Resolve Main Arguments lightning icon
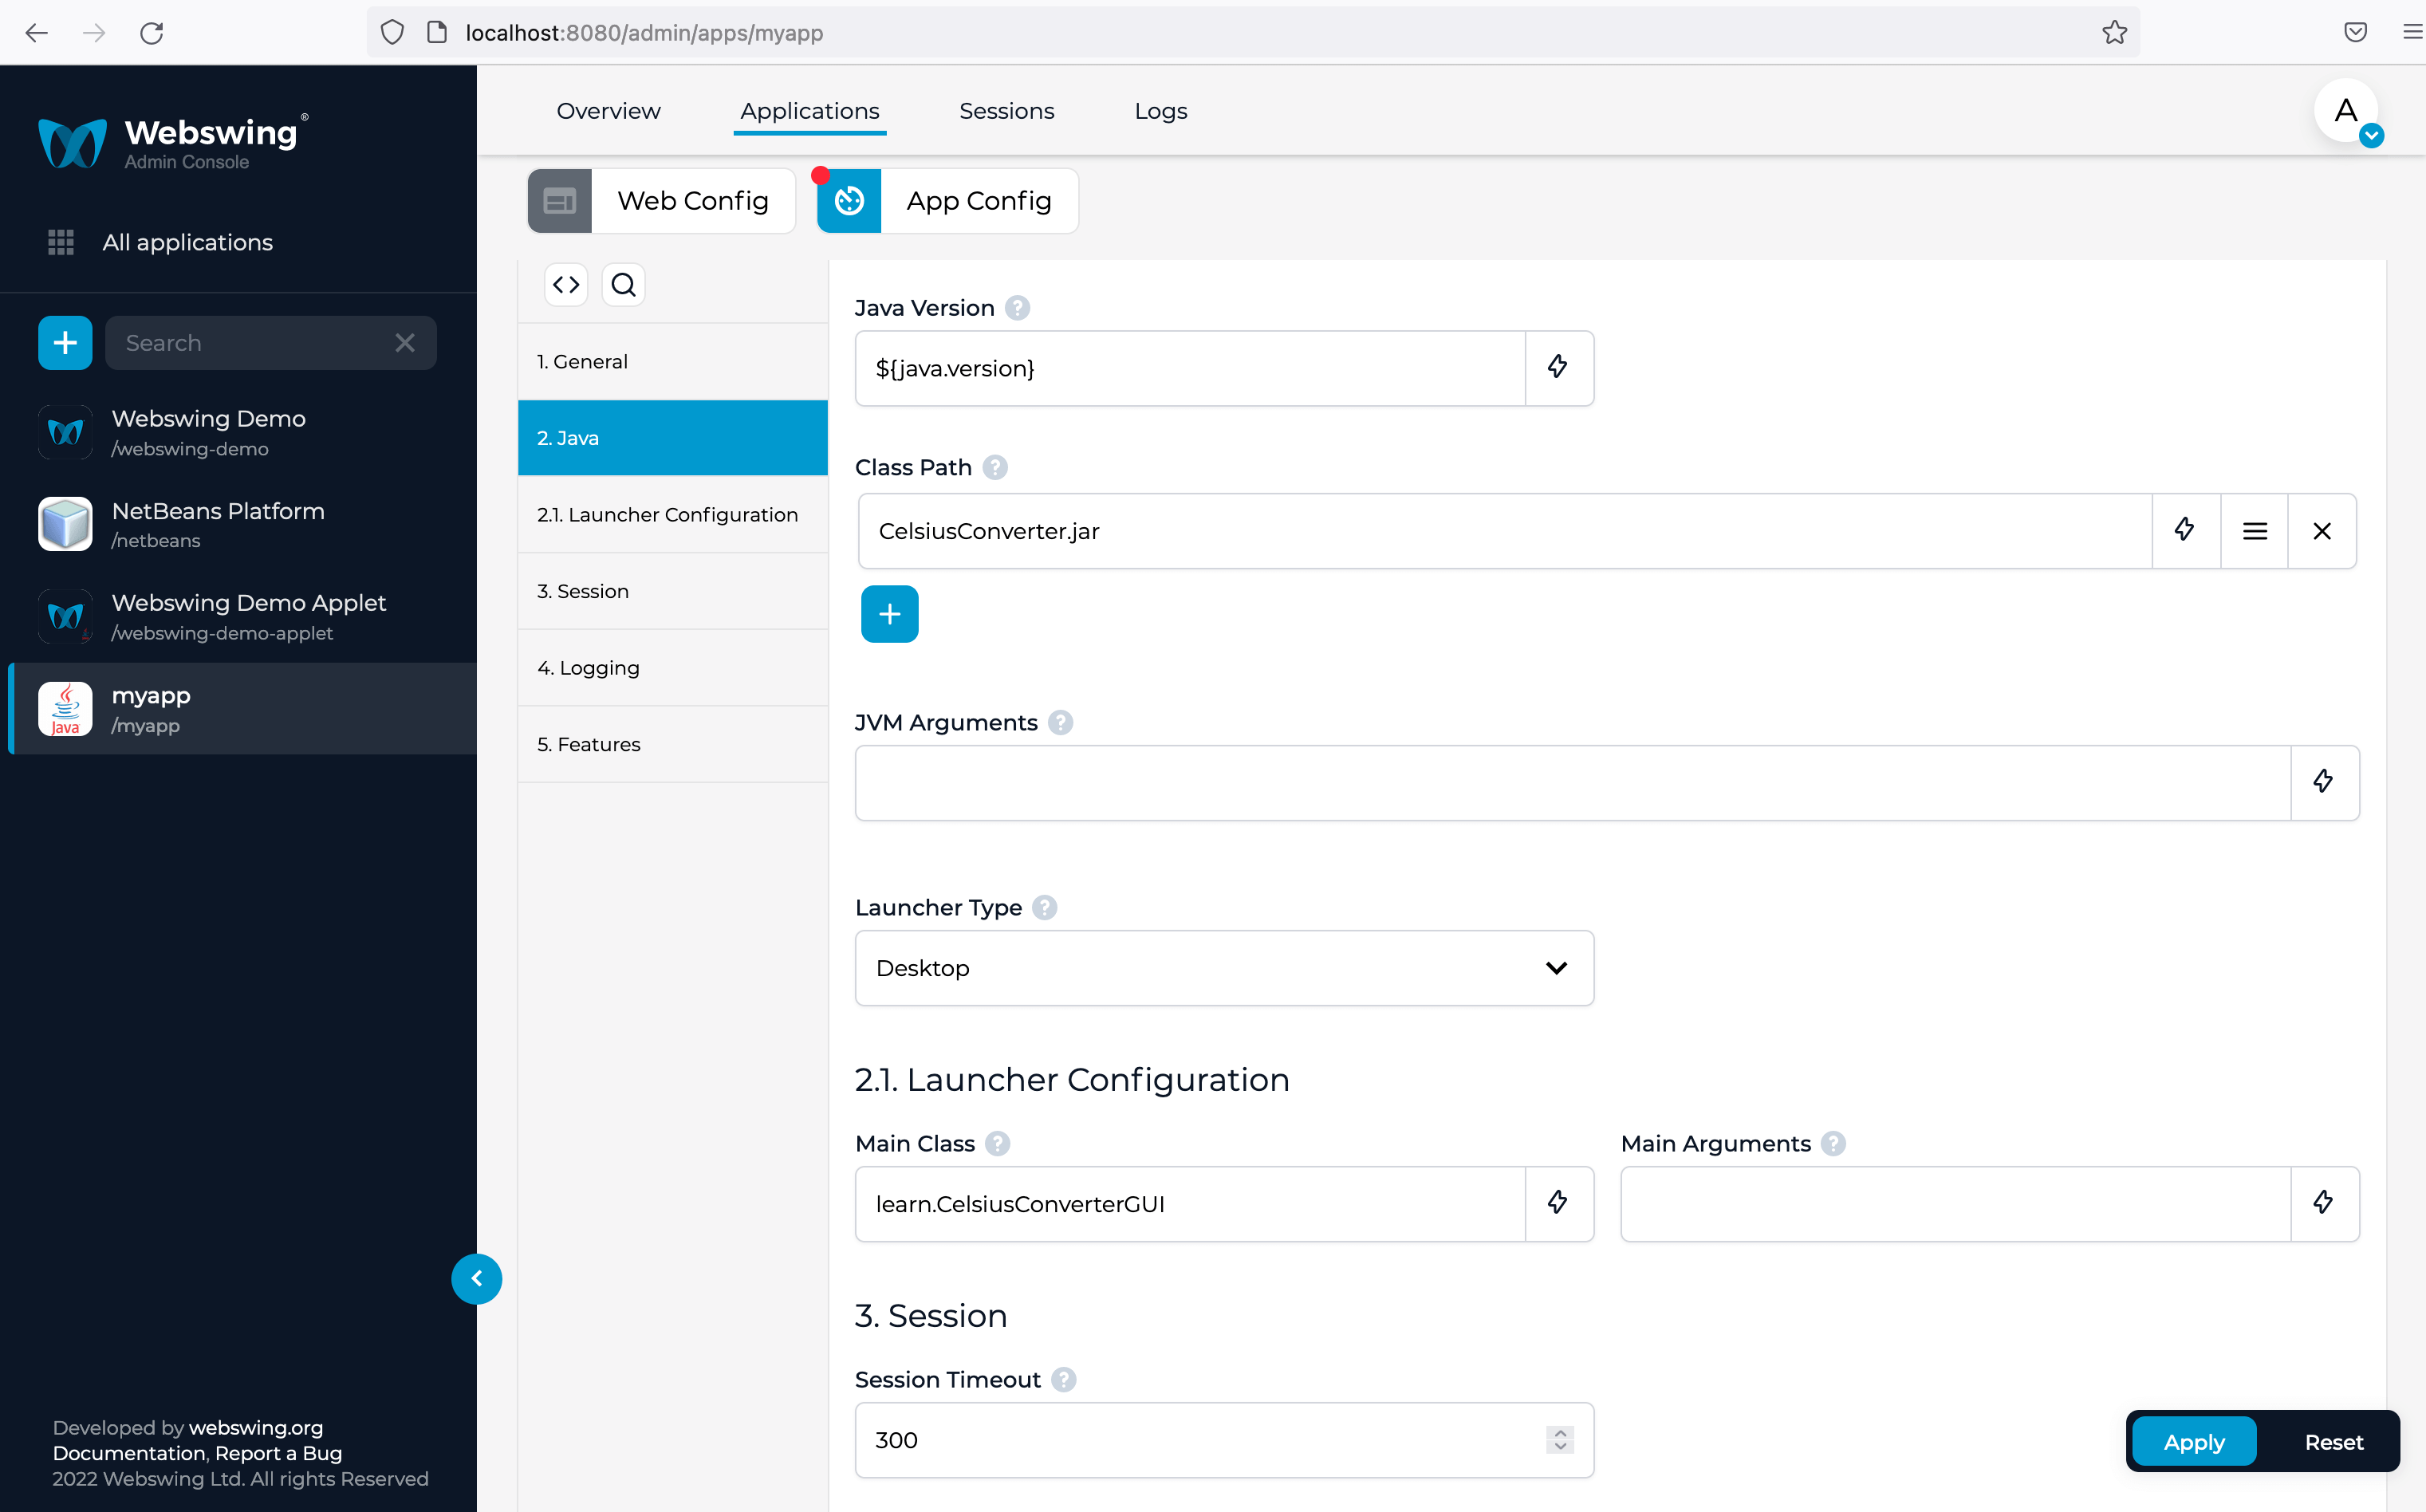Image resolution: width=2426 pixels, height=1512 pixels. click(2324, 1204)
